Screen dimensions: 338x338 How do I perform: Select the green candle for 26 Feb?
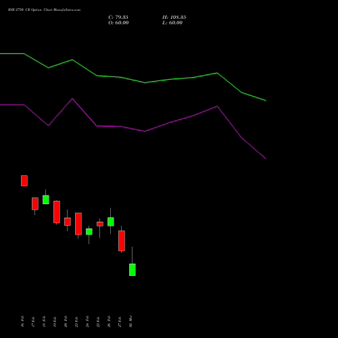[111, 222]
